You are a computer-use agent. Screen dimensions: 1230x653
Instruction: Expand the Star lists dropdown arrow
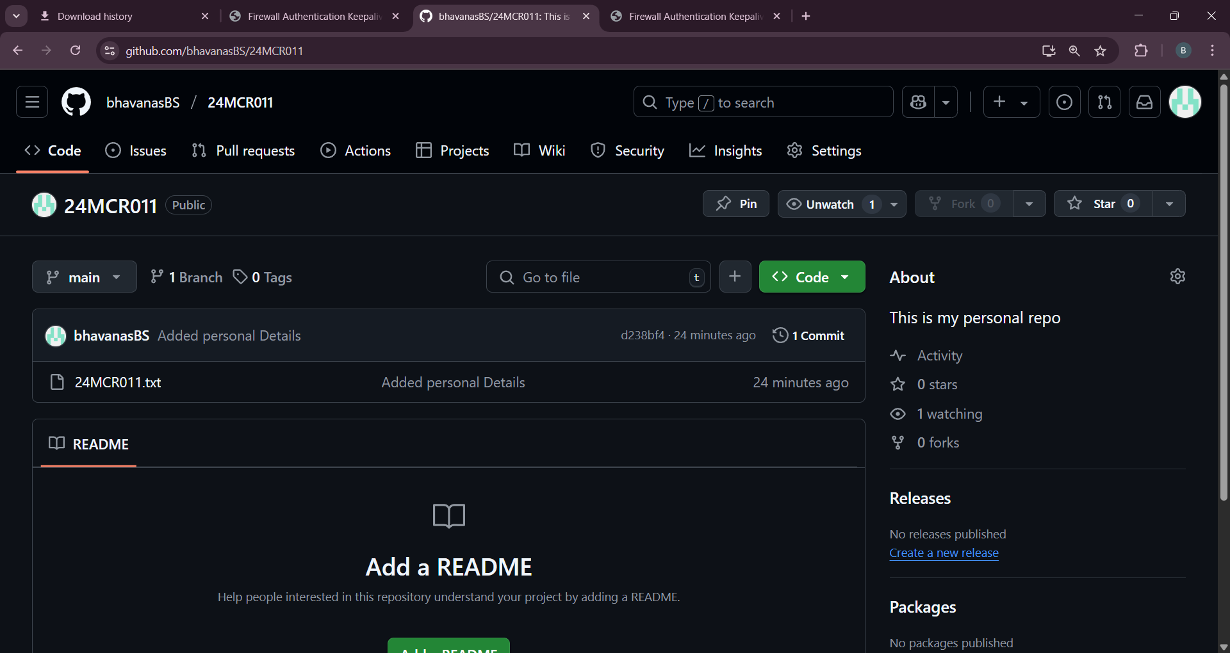pyautogui.click(x=1169, y=204)
